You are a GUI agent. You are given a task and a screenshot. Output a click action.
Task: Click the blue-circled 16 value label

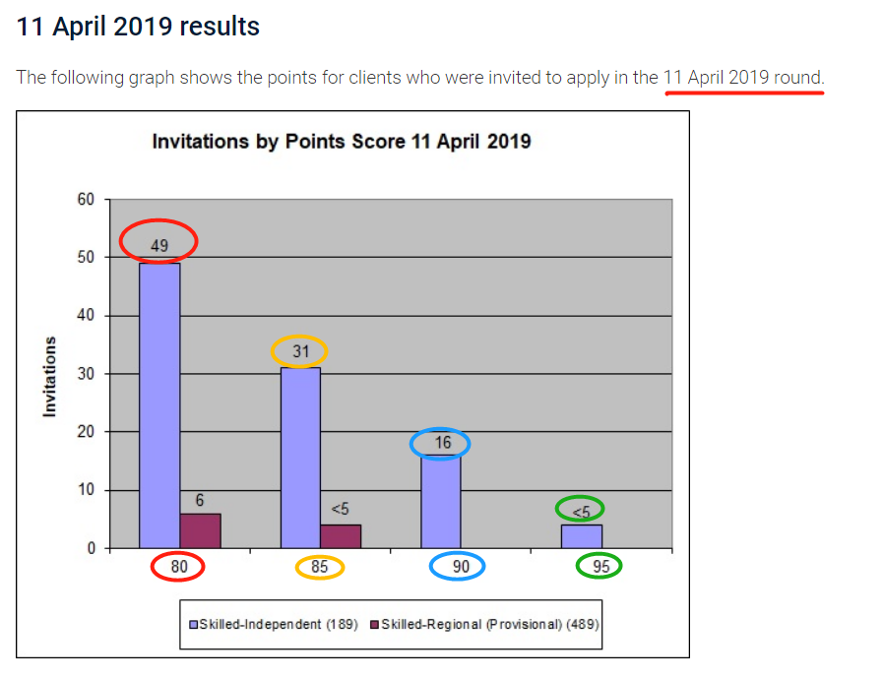click(x=443, y=442)
